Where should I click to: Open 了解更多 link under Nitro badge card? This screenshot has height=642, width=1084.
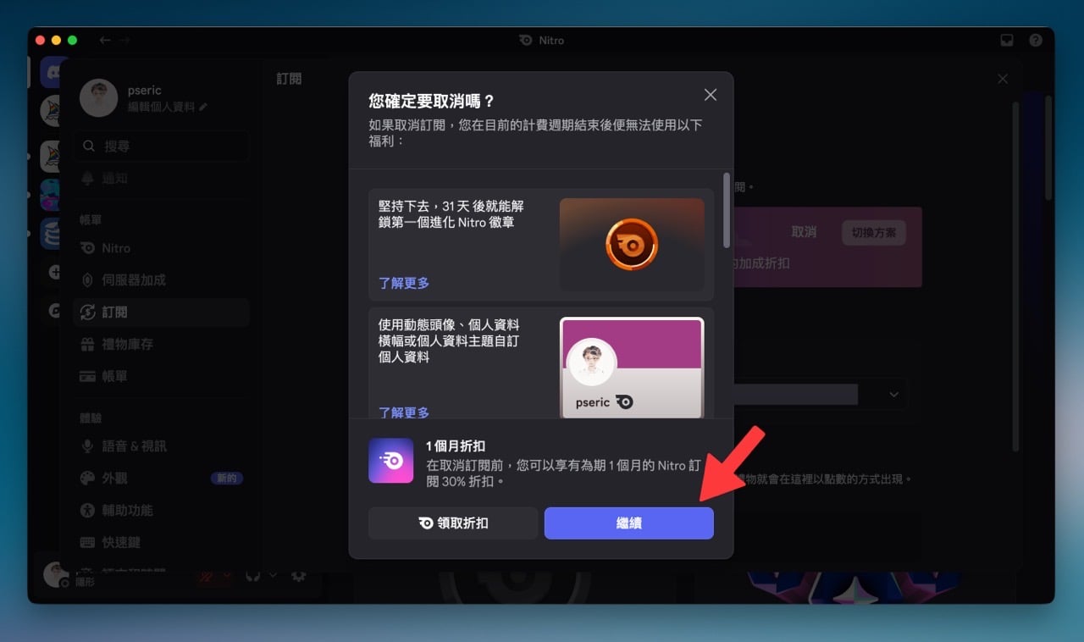[x=404, y=283]
